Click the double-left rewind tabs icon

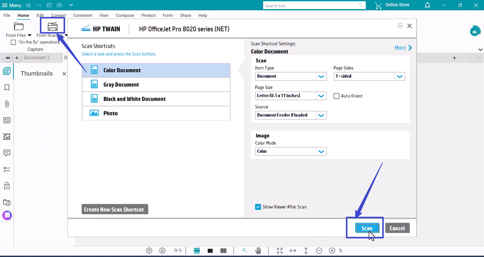[x=8, y=58]
